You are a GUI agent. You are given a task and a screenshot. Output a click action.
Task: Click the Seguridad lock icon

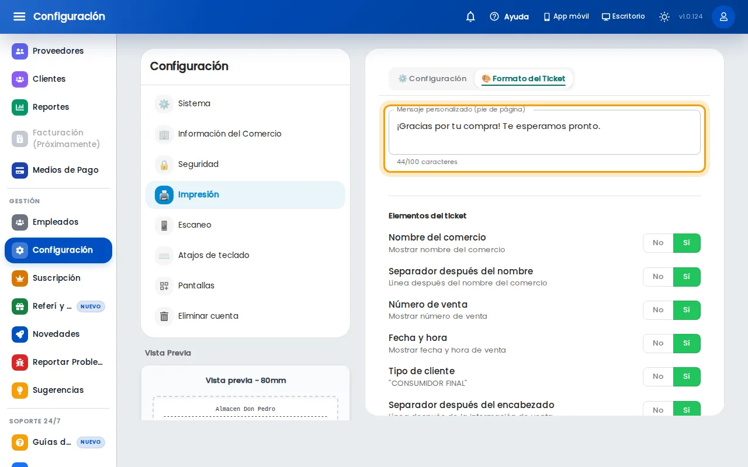click(164, 165)
